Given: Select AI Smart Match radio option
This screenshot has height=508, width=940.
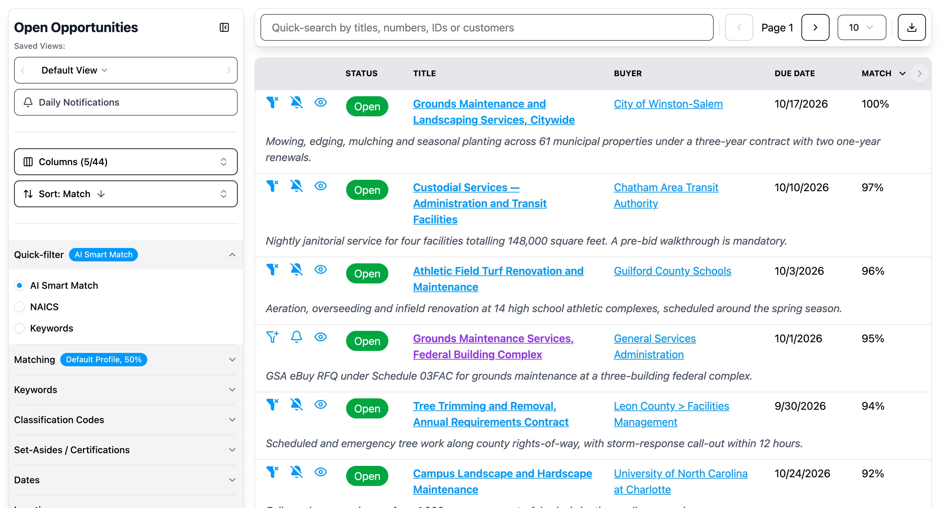Looking at the screenshot, I should pyautogui.click(x=19, y=285).
